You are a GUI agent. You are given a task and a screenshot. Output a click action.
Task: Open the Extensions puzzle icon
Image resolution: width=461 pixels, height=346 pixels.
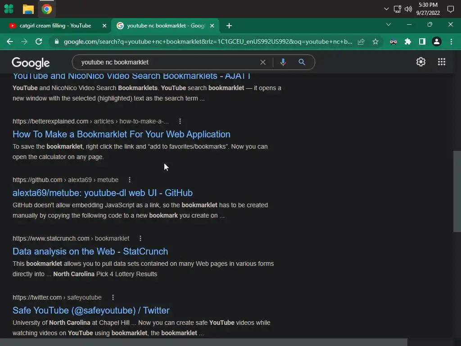pyautogui.click(x=407, y=42)
